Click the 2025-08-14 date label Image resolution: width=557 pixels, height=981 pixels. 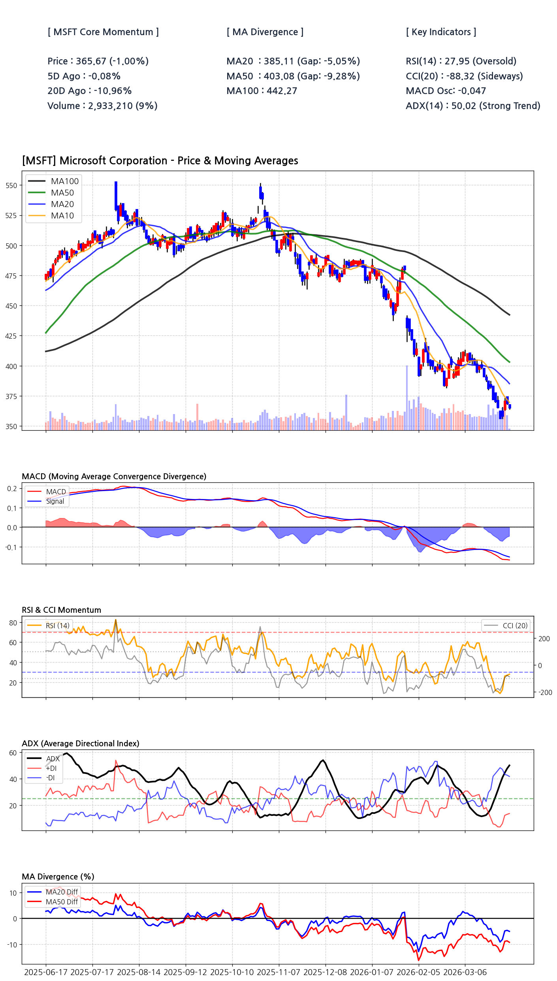click(x=139, y=972)
